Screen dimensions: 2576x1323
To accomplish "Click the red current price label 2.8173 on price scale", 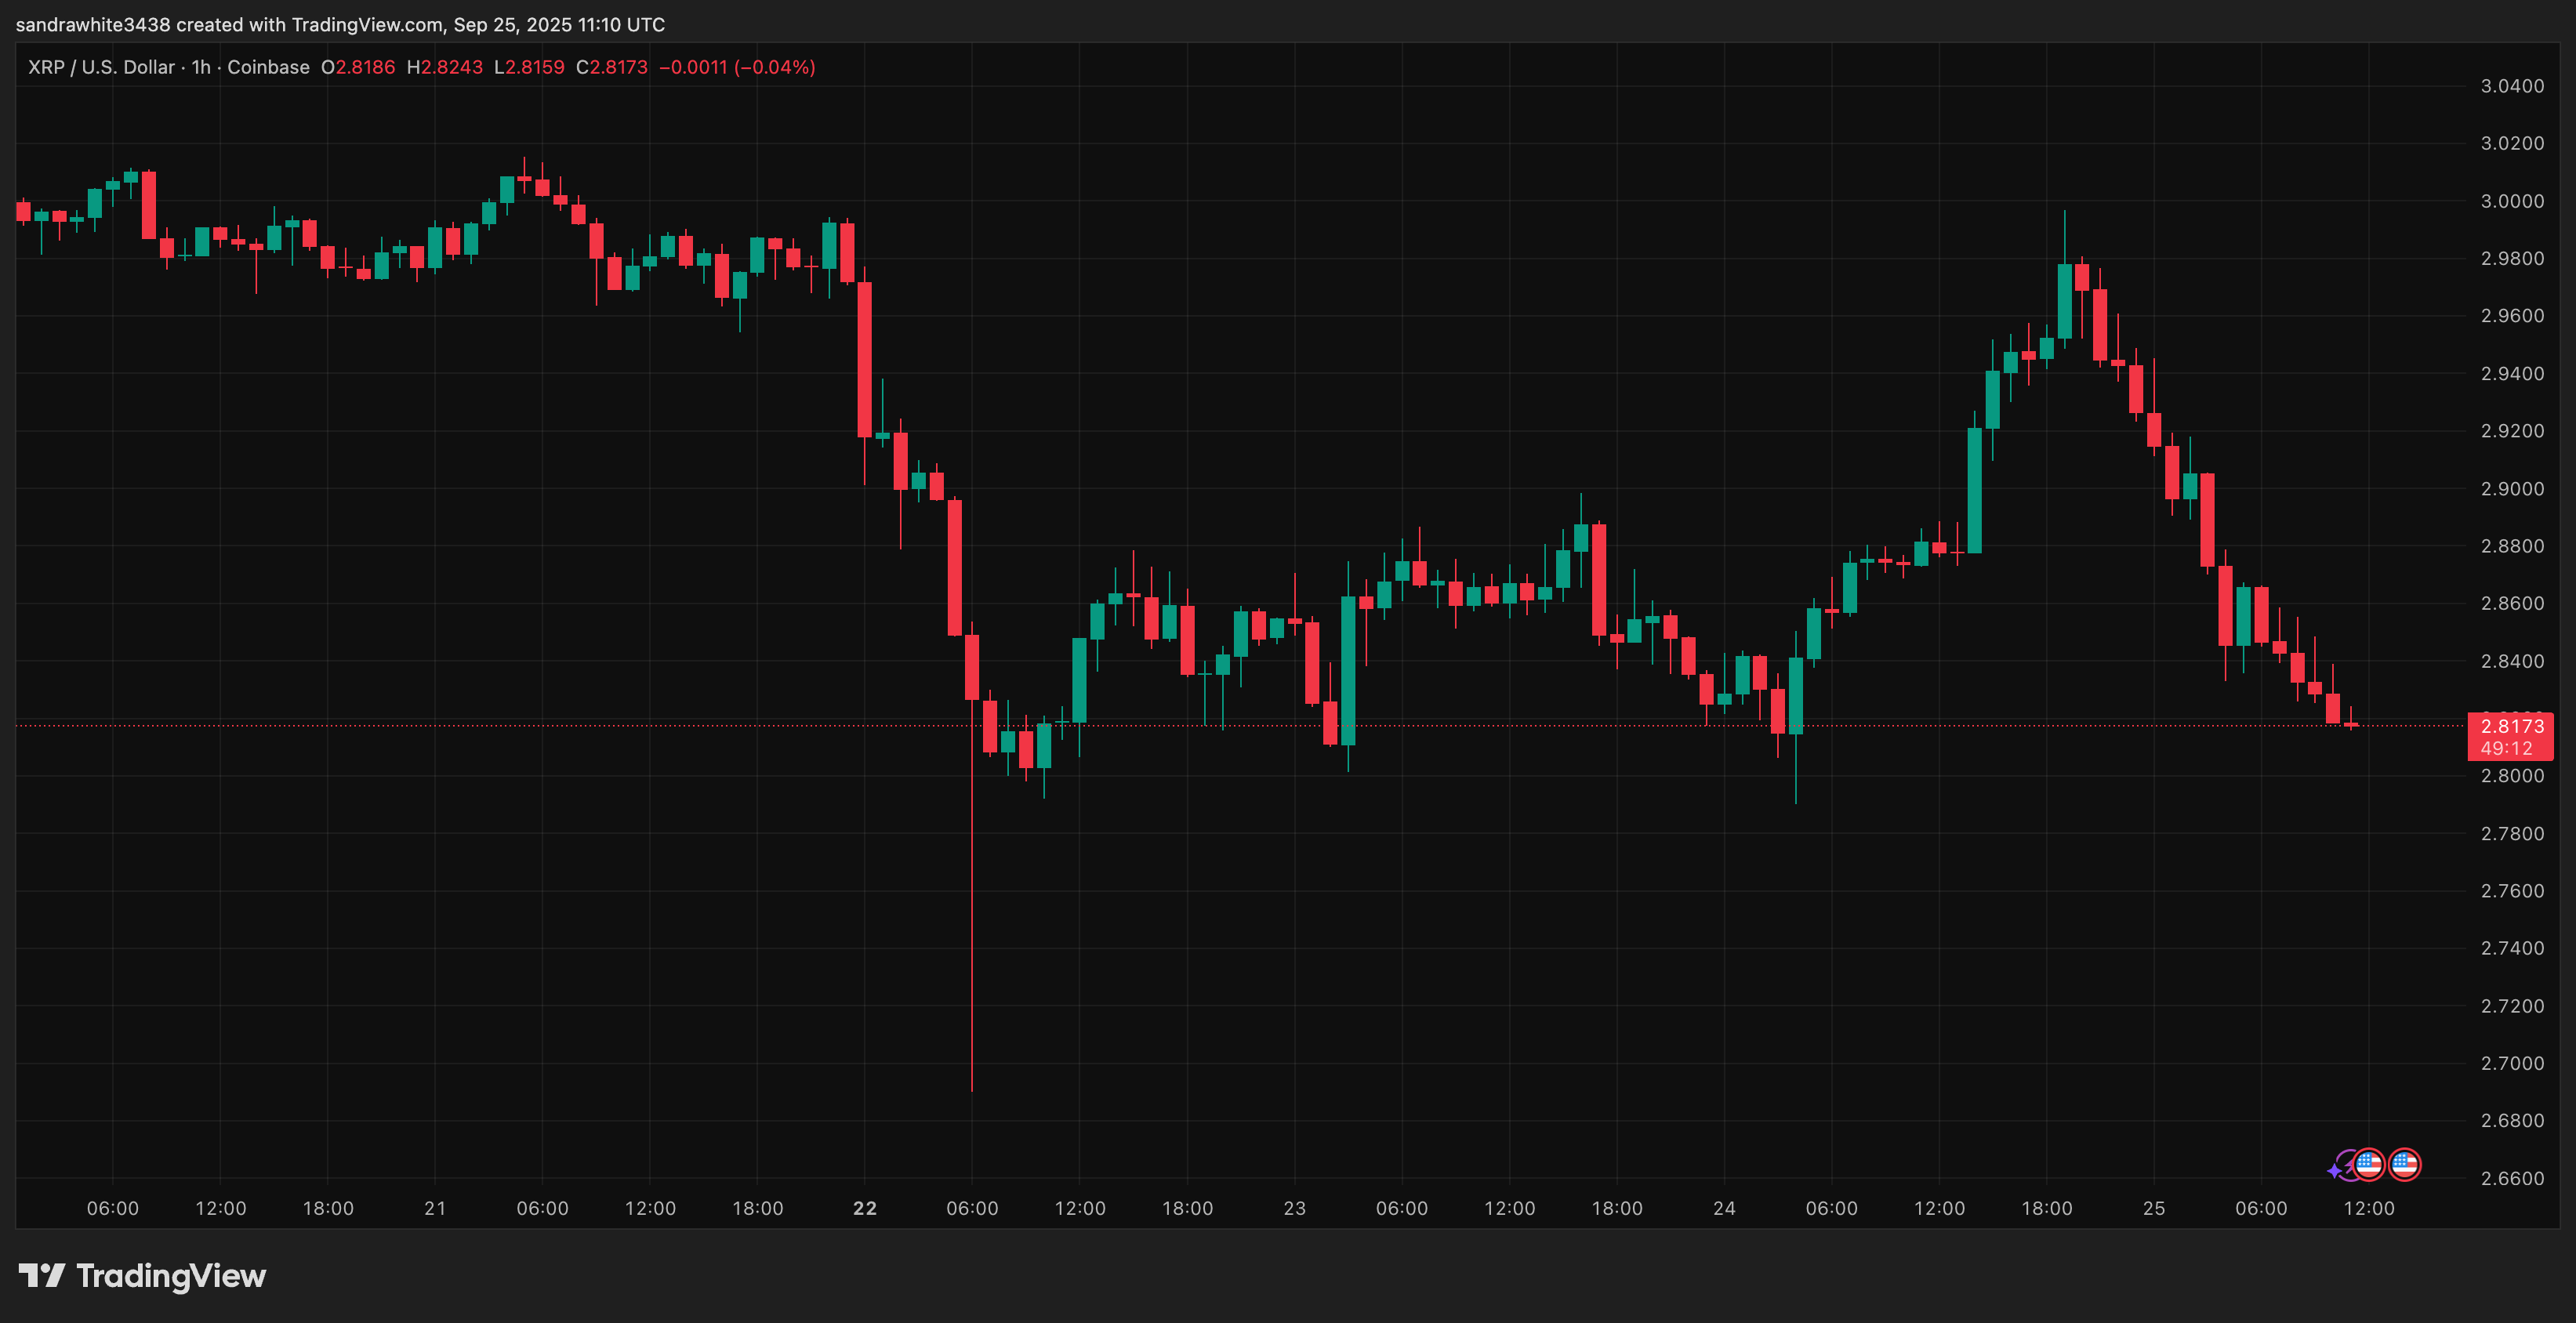I will (2512, 728).
